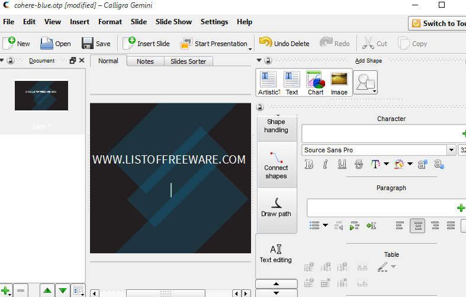
Task: Increase indent with green arrow icon
Action: [x=354, y=226]
